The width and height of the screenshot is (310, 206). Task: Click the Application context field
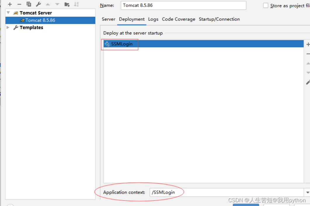tap(227, 192)
